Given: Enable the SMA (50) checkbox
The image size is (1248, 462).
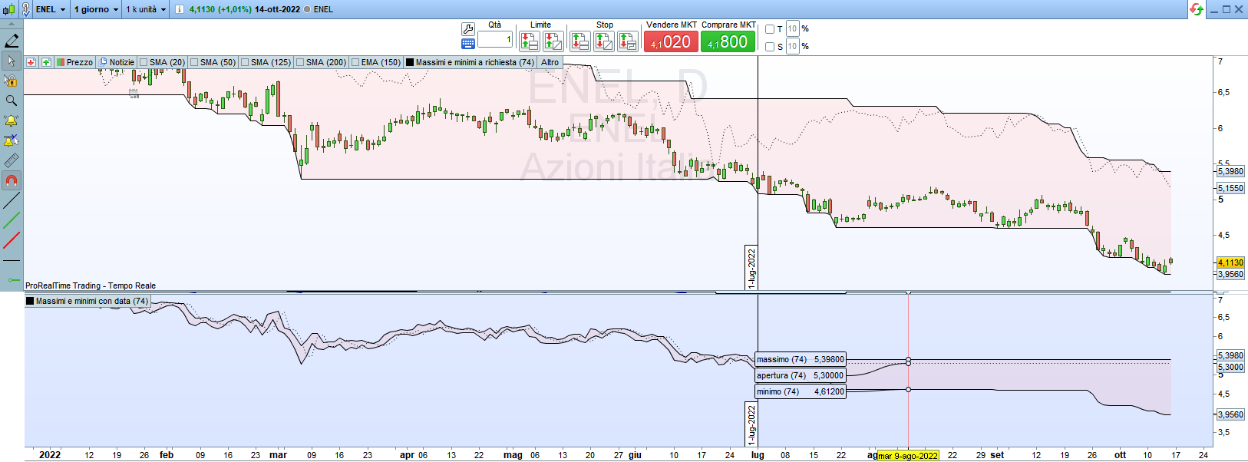Looking at the screenshot, I should (x=194, y=62).
